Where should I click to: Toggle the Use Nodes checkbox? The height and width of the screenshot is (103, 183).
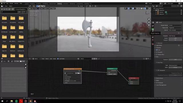click(x=58, y=59)
